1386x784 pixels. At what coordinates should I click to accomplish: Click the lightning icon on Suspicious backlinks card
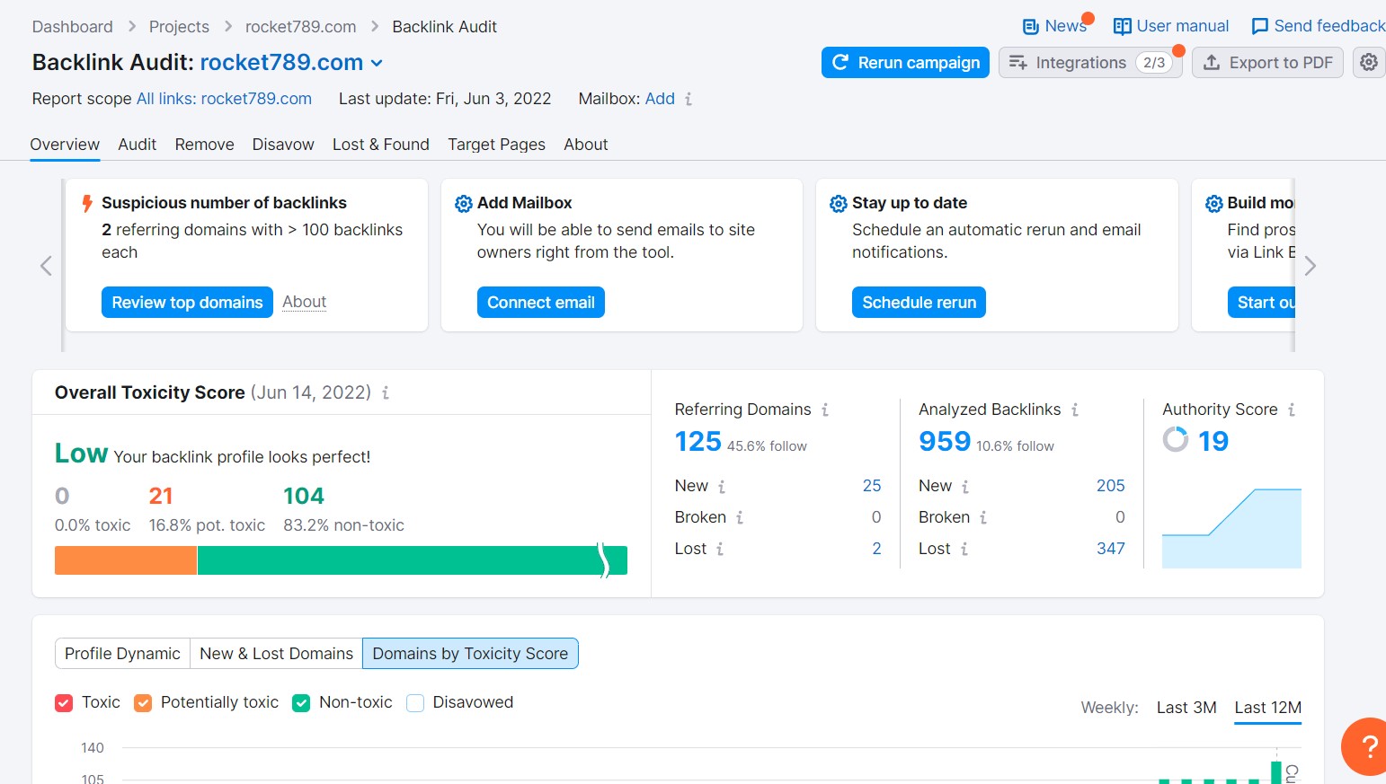click(x=87, y=204)
